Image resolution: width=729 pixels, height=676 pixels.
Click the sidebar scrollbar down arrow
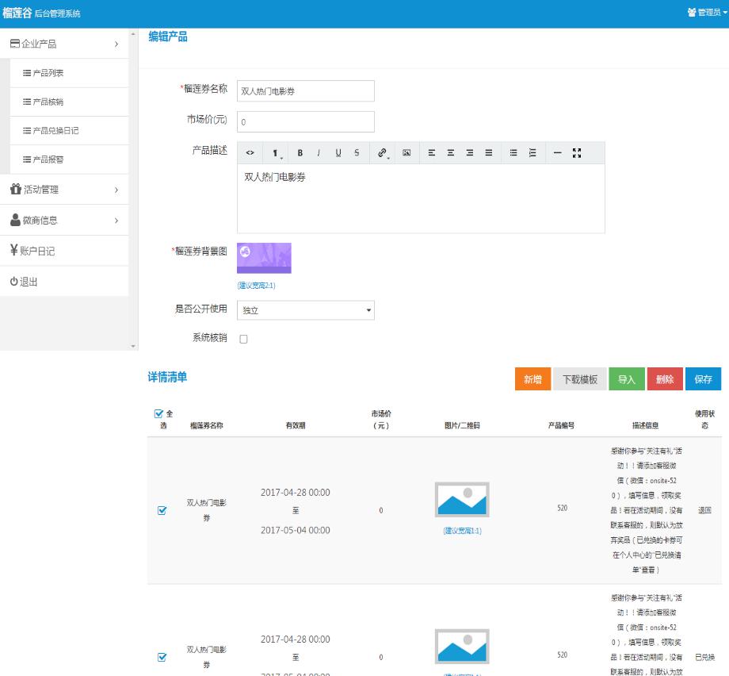click(x=133, y=347)
